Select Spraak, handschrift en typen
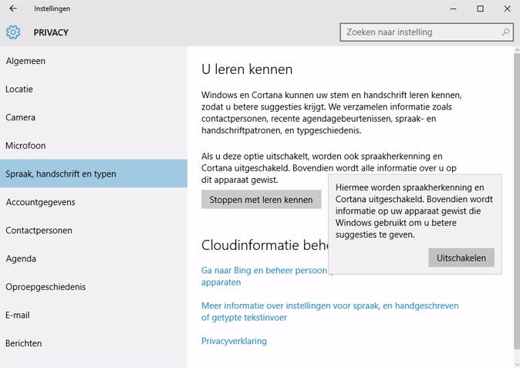Screen dimensions: 520x368 [61, 174]
